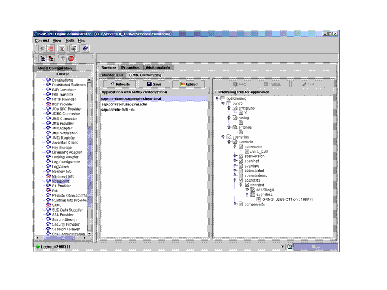This screenshot has width=387, height=290.
Task: Click the grayed-out connect toolbar icon
Action: click(42, 49)
